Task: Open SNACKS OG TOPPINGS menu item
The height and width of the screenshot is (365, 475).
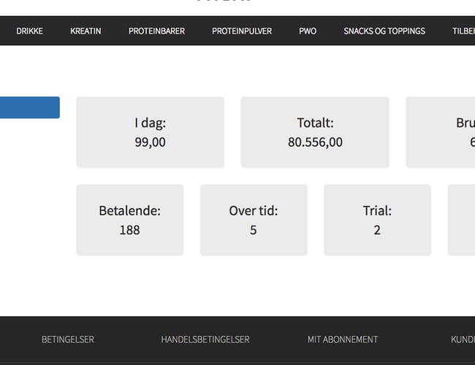Action: (384, 31)
